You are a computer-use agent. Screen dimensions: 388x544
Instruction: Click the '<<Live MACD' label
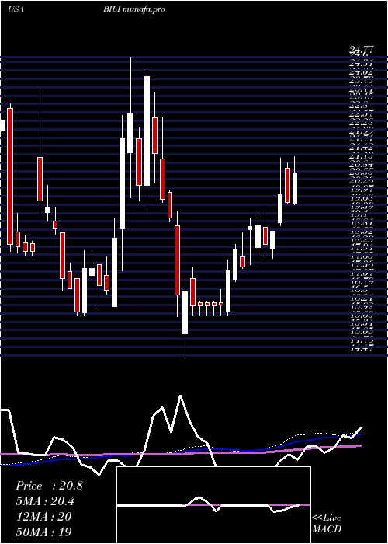point(327,523)
